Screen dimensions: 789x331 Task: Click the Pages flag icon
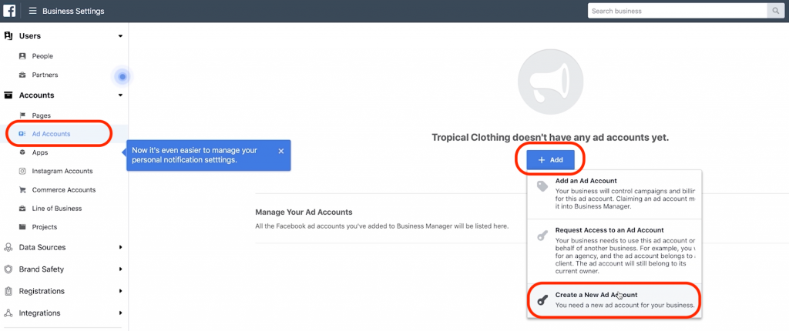22,115
